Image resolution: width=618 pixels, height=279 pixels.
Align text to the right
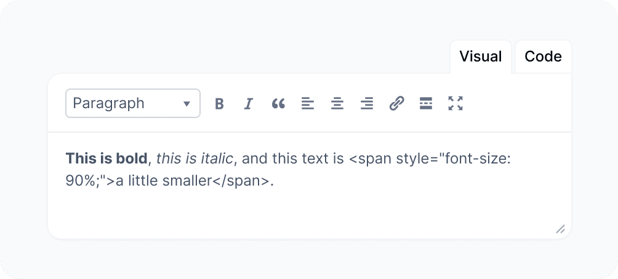click(367, 103)
